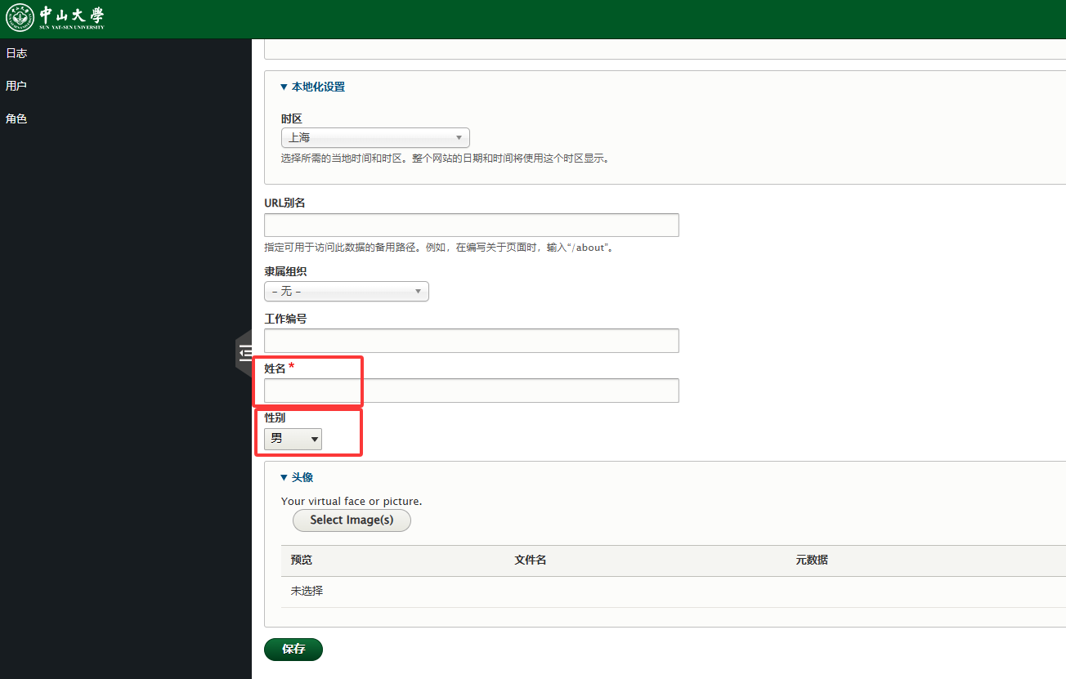
Task: Focus the 工作编号 input field
Action: point(471,341)
